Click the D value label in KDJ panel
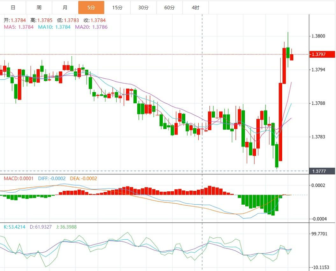The width and height of the screenshot is (336, 271). coord(41,227)
